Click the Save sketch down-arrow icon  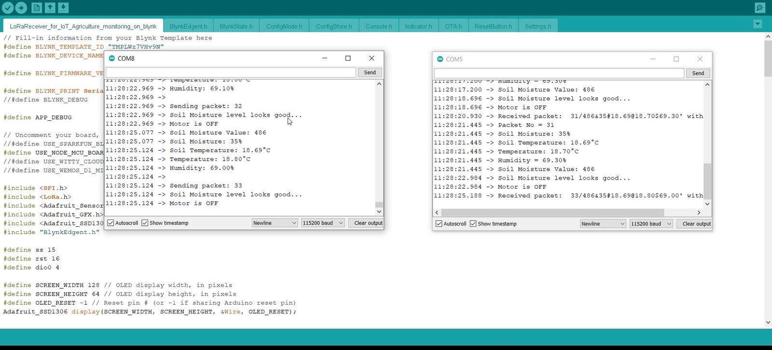pos(64,8)
